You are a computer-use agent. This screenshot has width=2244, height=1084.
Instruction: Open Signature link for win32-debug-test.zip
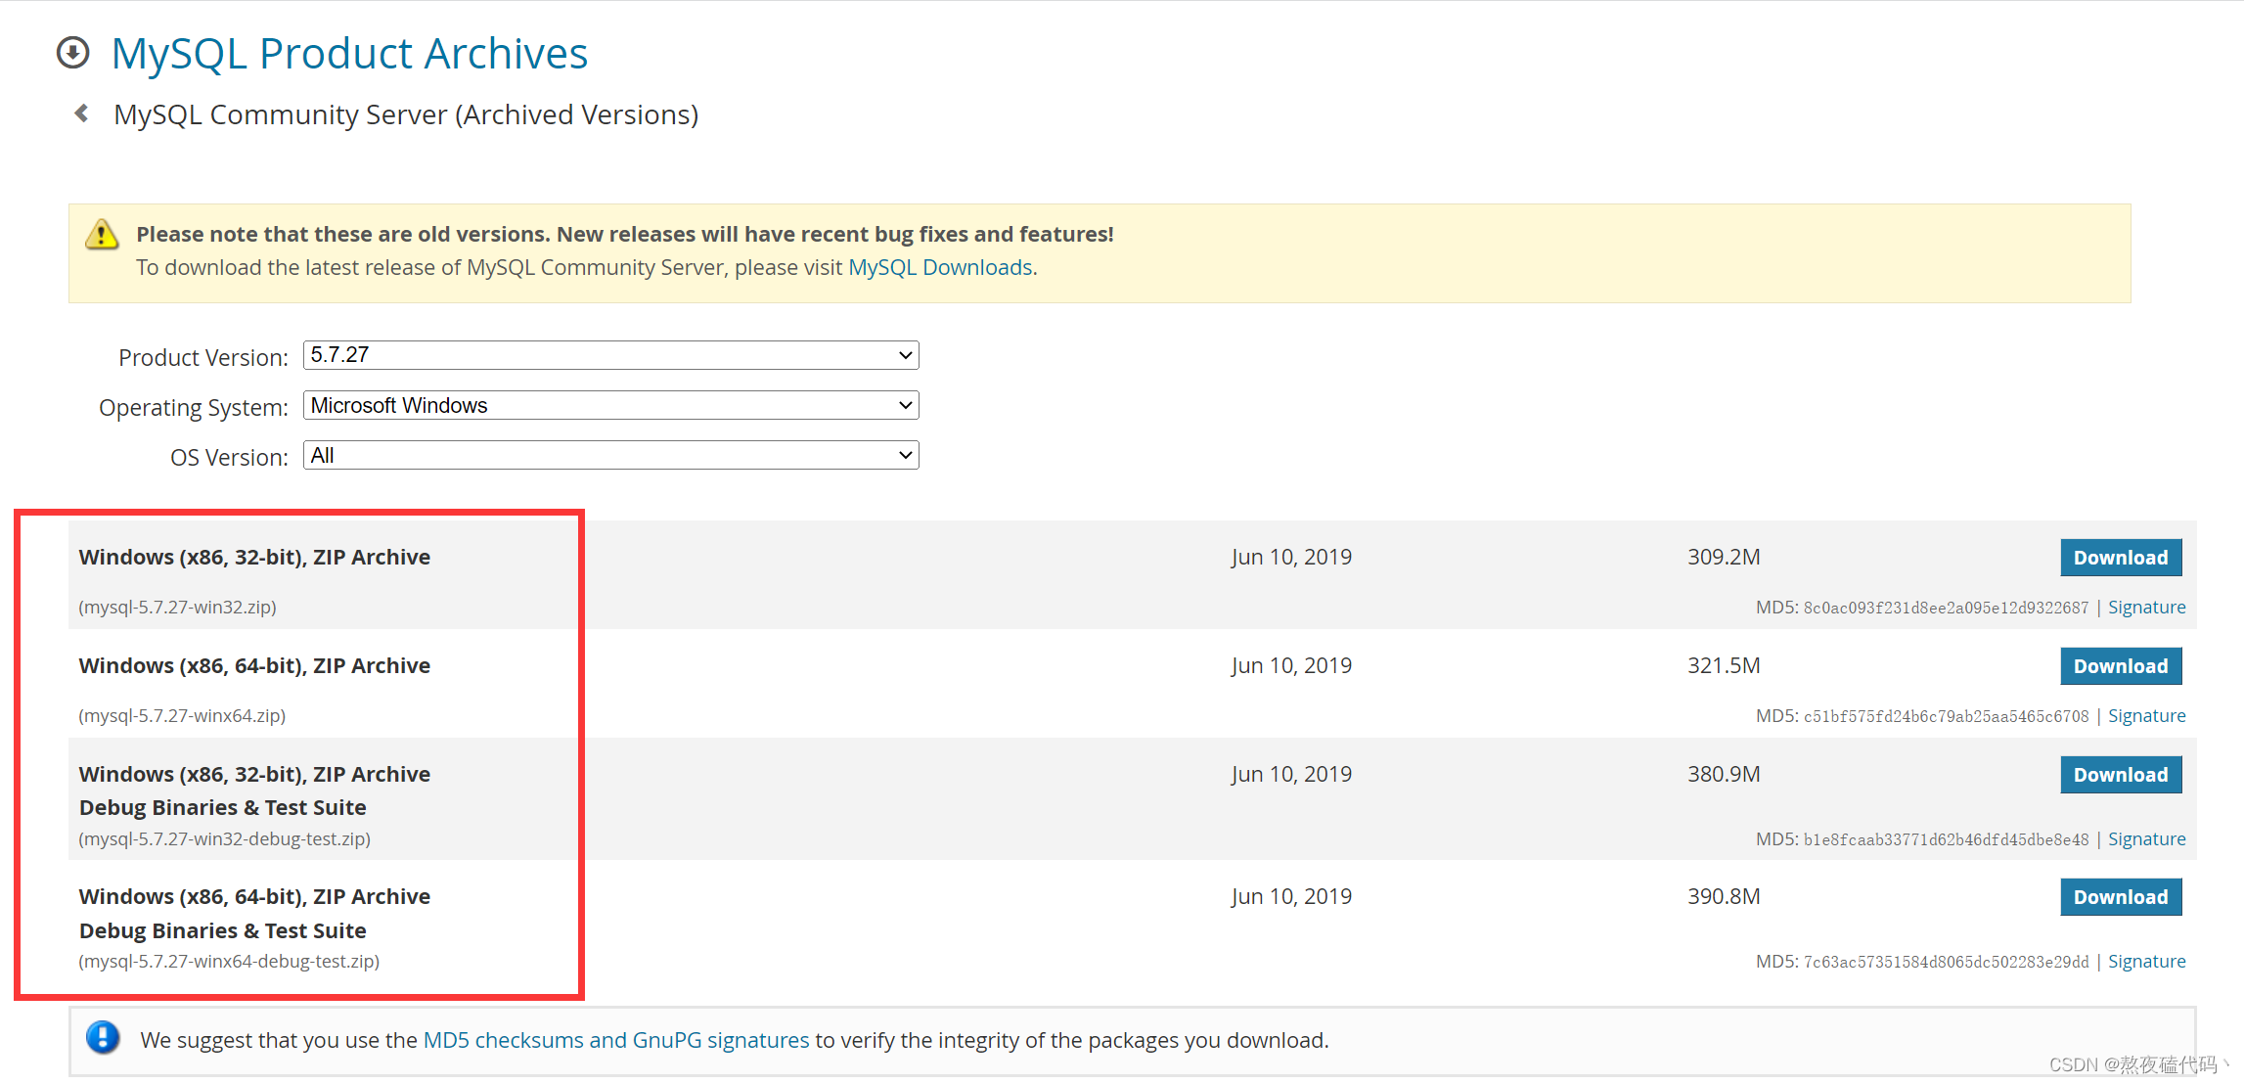click(2146, 839)
